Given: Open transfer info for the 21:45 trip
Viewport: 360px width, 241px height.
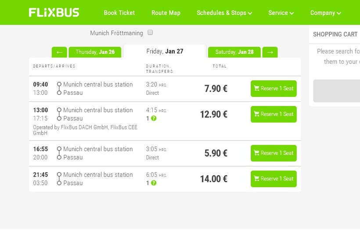Looking at the screenshot, I should [x=154, y=183].
